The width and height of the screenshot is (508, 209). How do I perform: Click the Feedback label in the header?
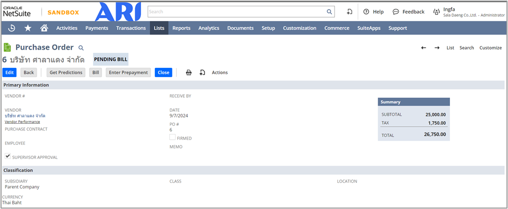[413, 12]
